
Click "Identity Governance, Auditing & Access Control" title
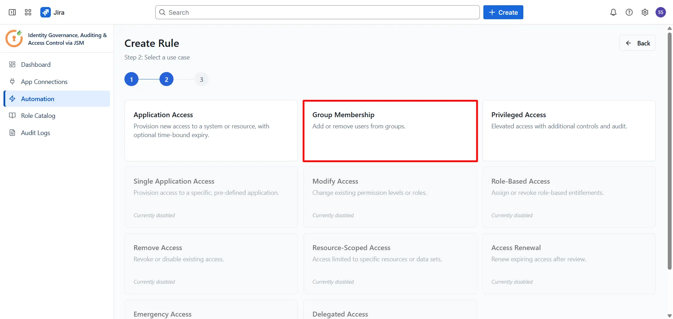point(67,39)
